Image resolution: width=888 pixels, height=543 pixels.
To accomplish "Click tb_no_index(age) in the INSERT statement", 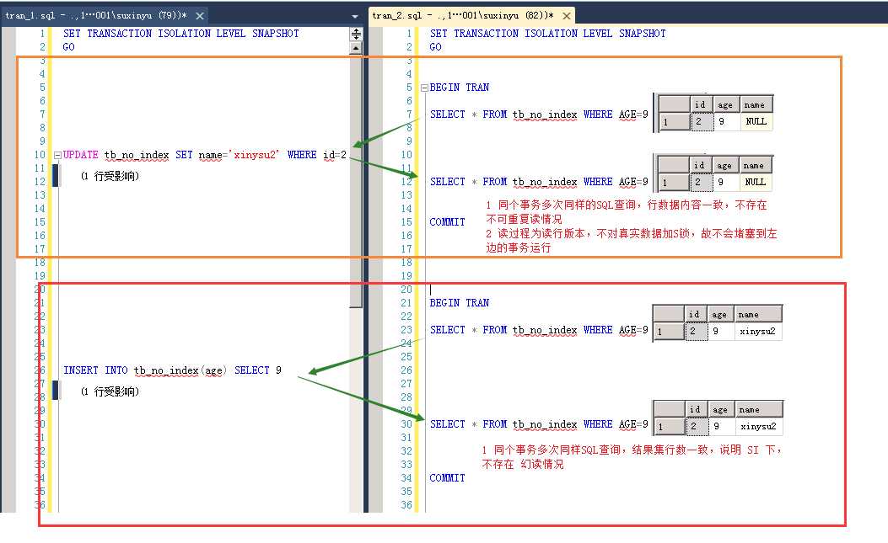I will point(180,370).
